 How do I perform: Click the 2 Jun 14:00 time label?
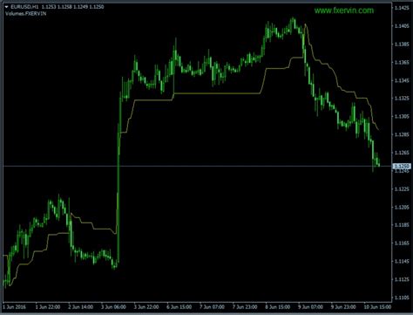(81, 307)
